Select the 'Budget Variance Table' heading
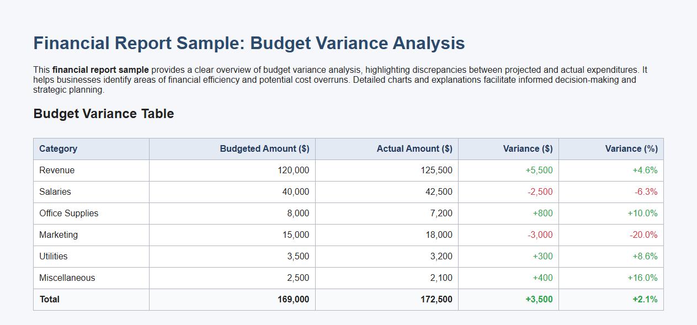This screenshot has height=325, width=697. tap(103, 114)
